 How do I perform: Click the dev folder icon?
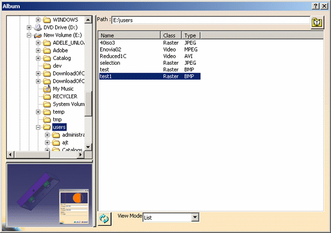coord(47,66)
